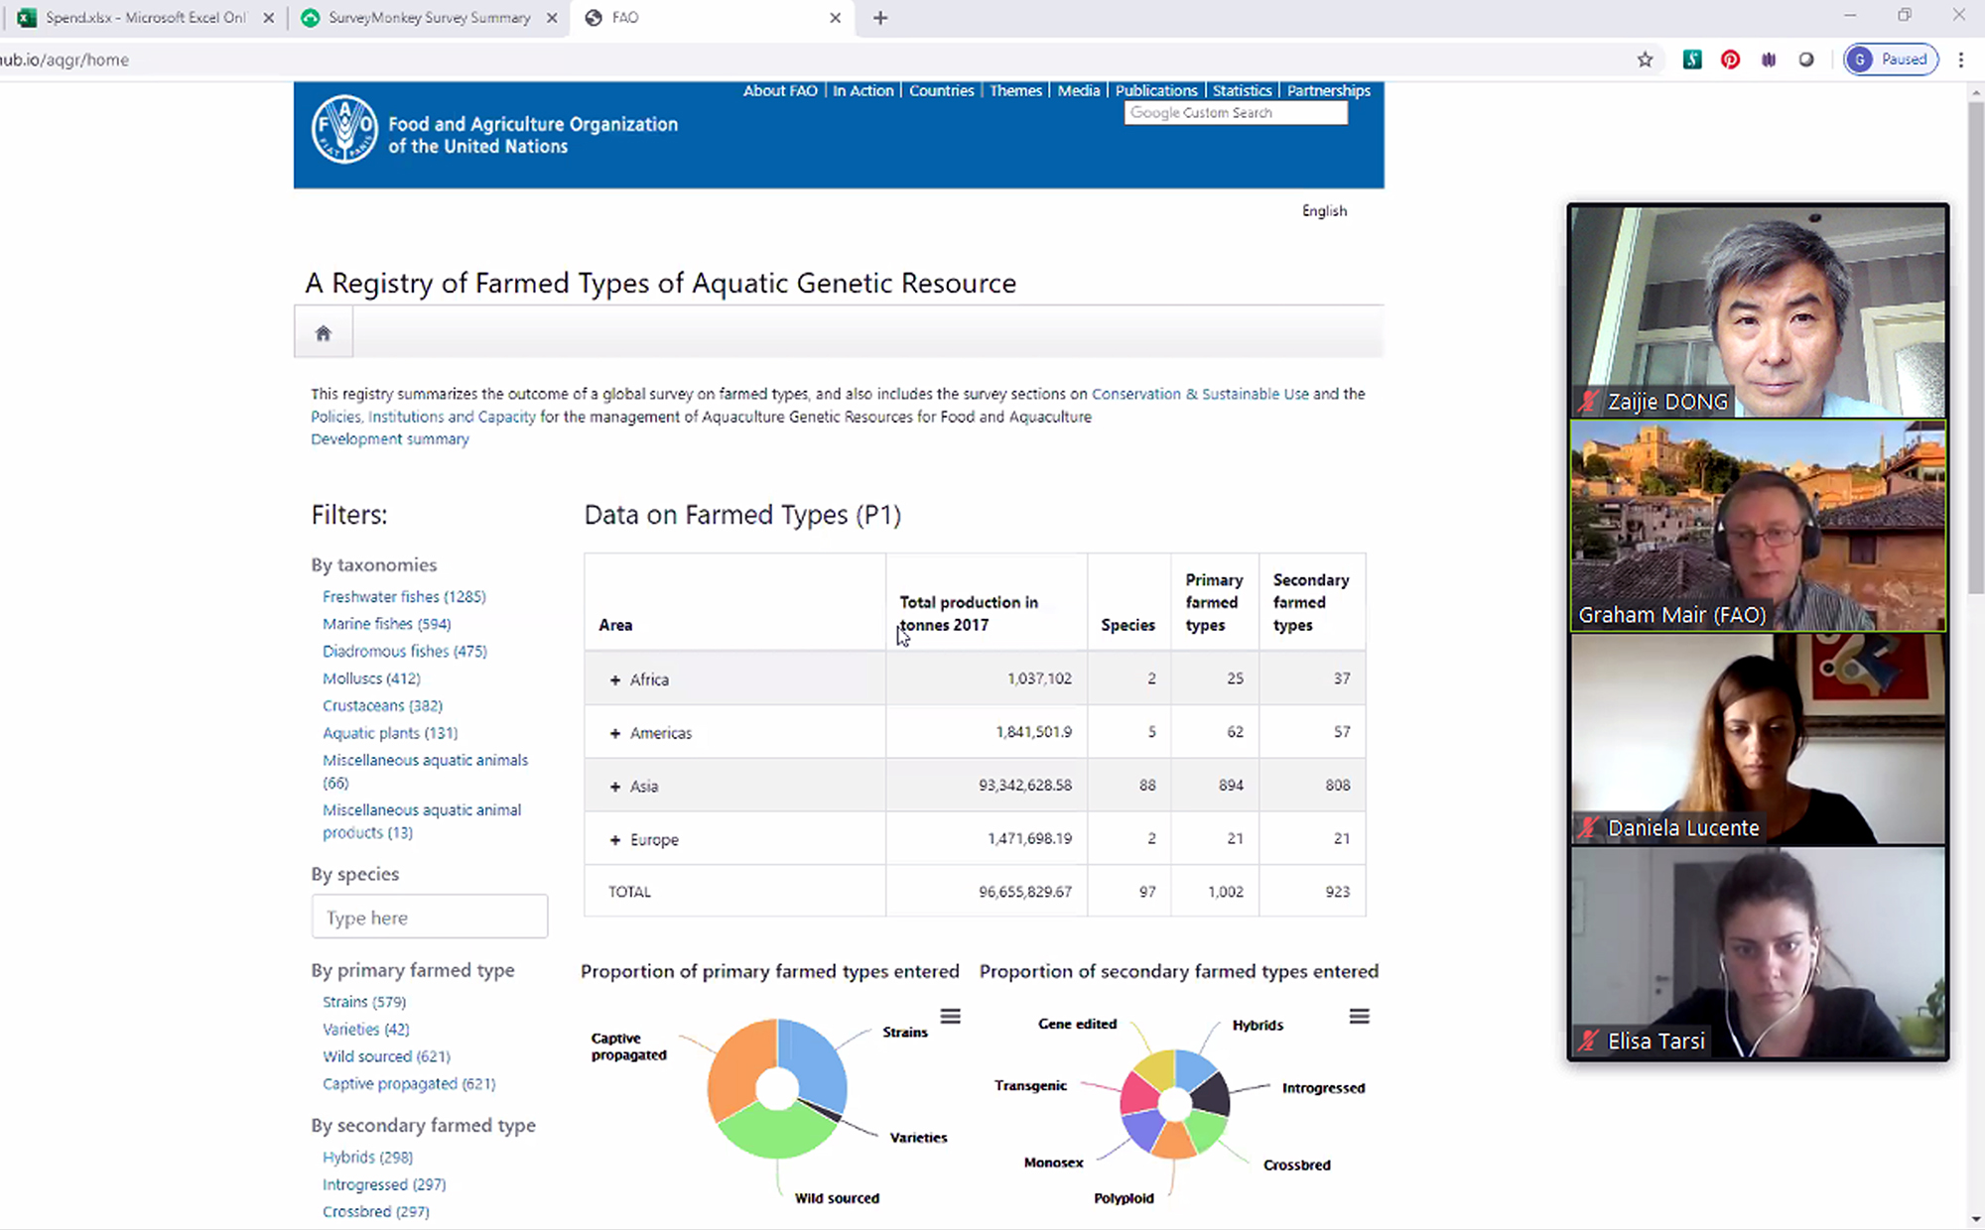
Task: Select Elisa Tarsi video tile
Action: tap(1757, 953)
